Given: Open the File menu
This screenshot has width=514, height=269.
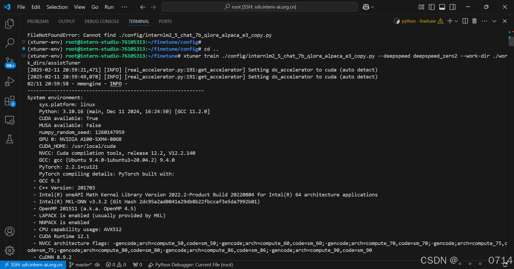Looking at the screenshot, I should pos(21,7).
